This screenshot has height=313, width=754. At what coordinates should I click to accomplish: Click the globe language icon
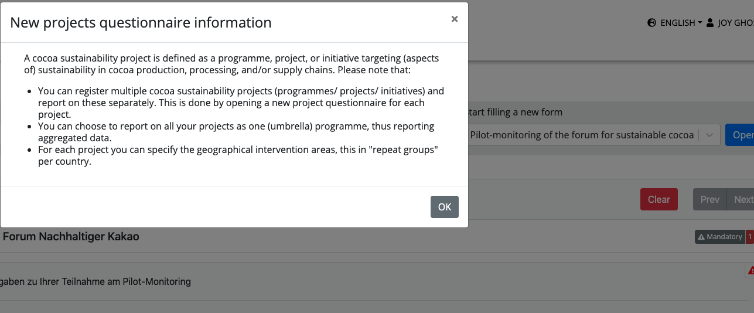coord(651,23)
